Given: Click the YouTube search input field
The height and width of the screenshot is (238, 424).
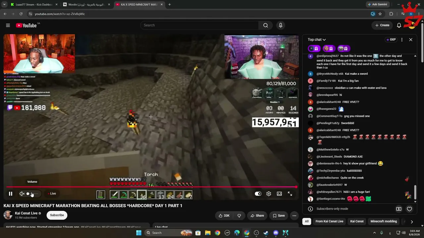Looking at the screenshot, I should pos(199,25).
